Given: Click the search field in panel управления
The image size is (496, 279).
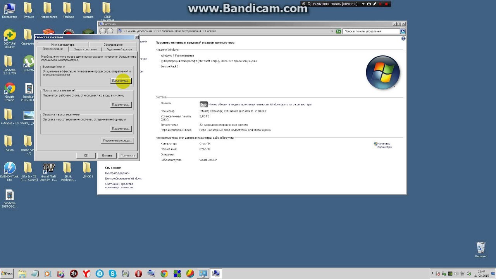Looking at the screenshot, I should (x=371, y=31).
